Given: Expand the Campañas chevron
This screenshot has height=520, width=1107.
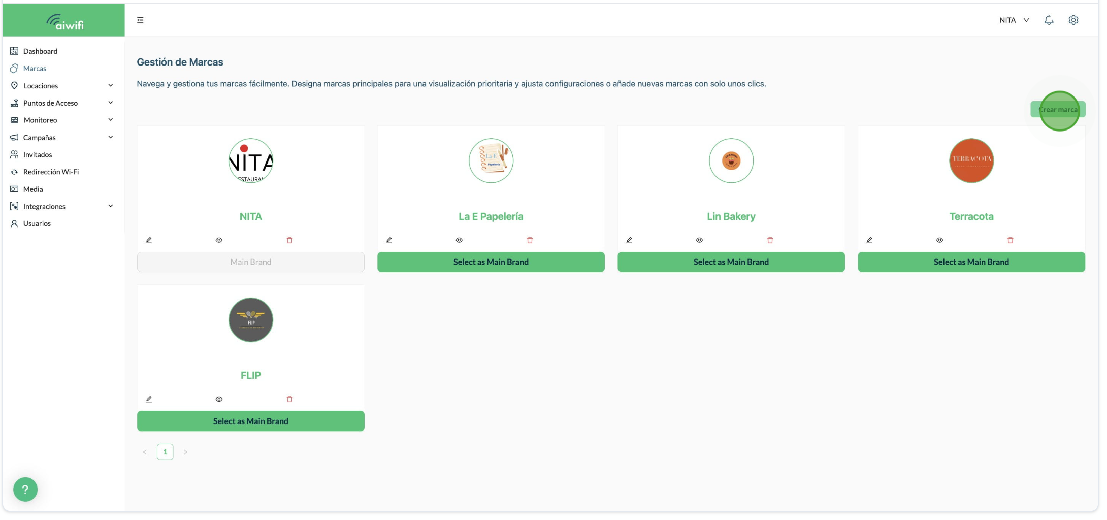Looking at the screenshot, I should tap(111, 137).
